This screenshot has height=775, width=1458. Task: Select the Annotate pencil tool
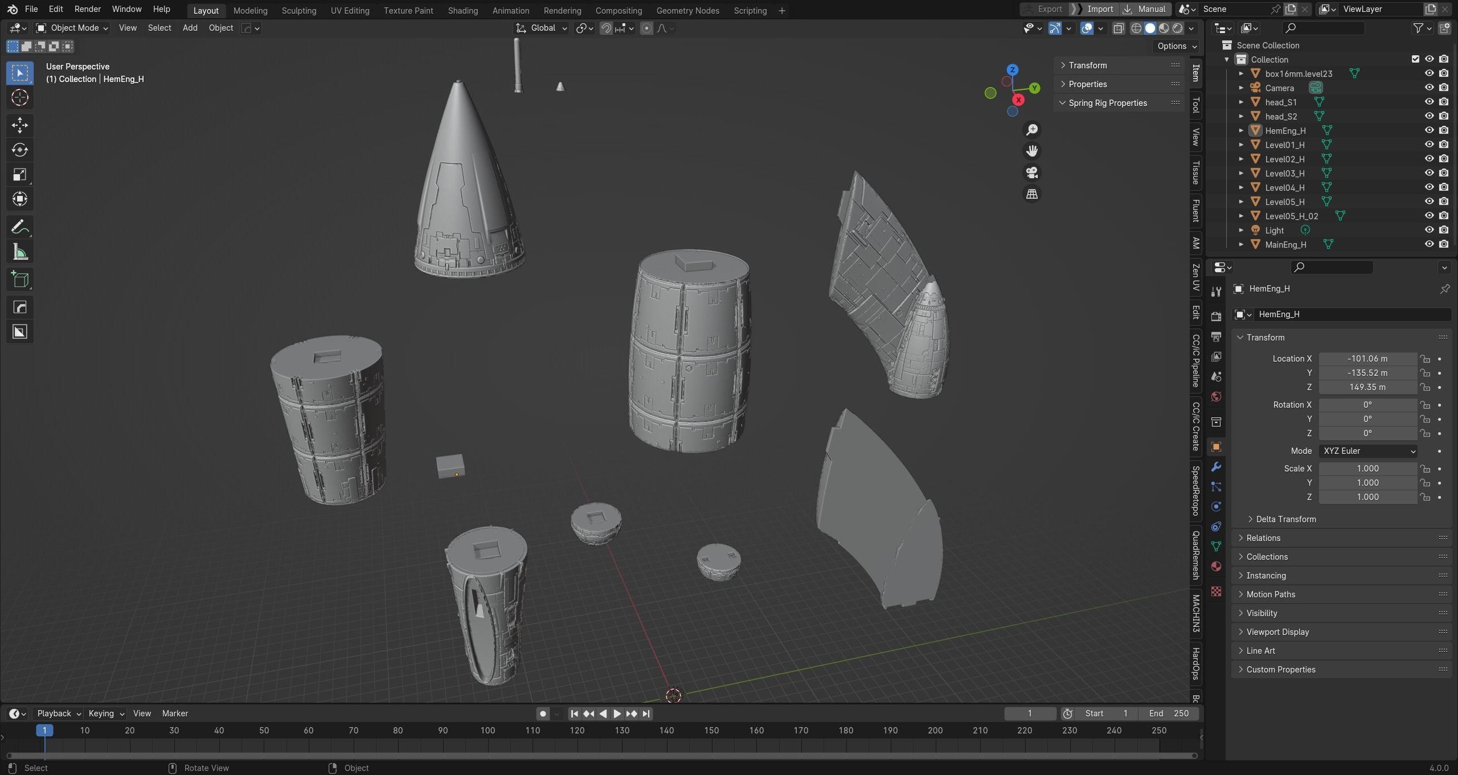[20, 227]
